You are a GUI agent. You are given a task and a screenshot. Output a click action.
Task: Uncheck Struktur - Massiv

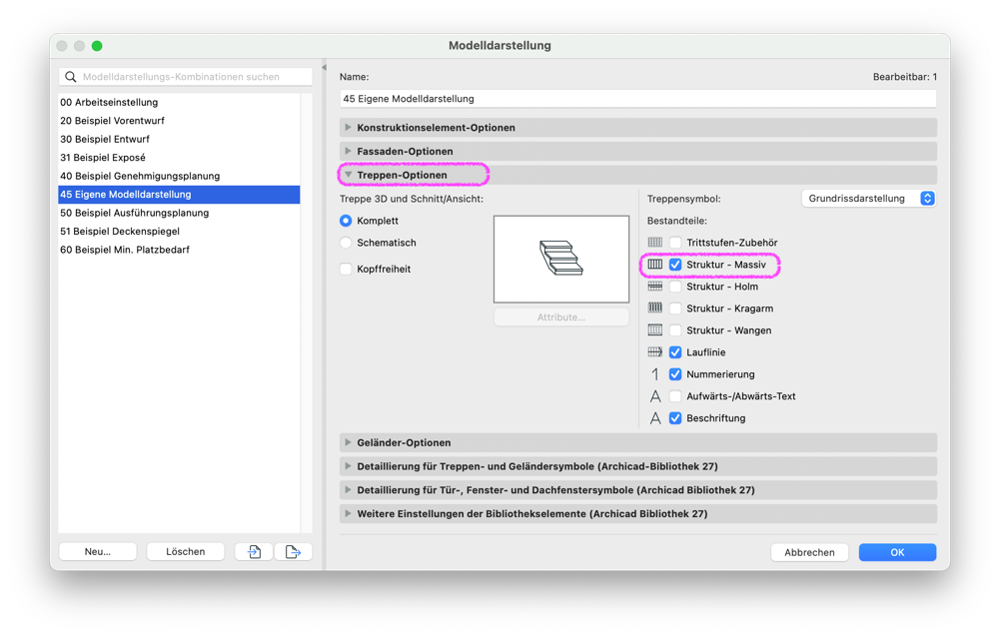(x=675, y=265)
